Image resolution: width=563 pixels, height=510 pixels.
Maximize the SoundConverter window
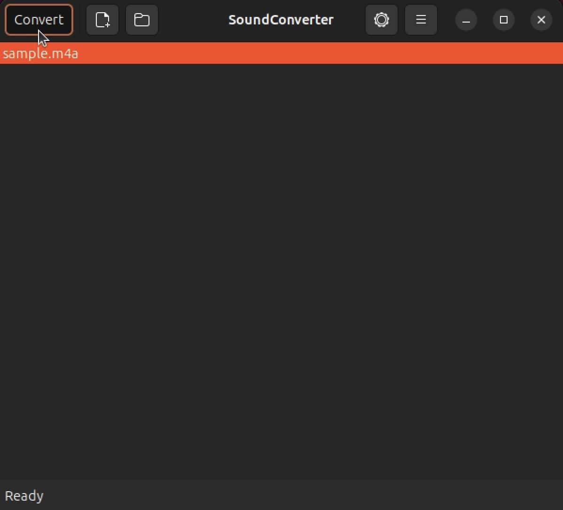(x=504, y=20)
